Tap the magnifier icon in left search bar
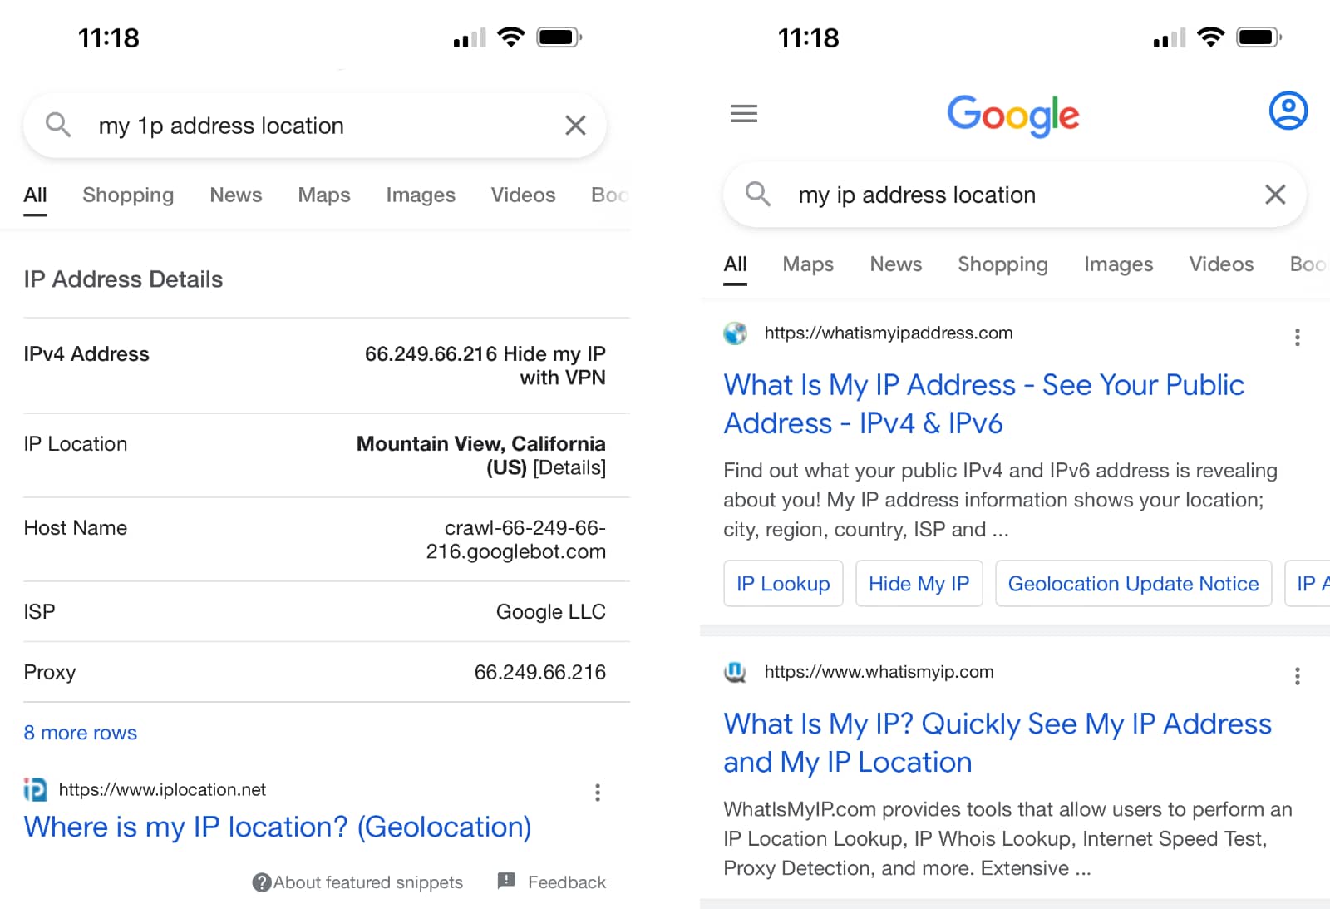The height and width of the screenshot is (909, 1330). pos(58,126)
